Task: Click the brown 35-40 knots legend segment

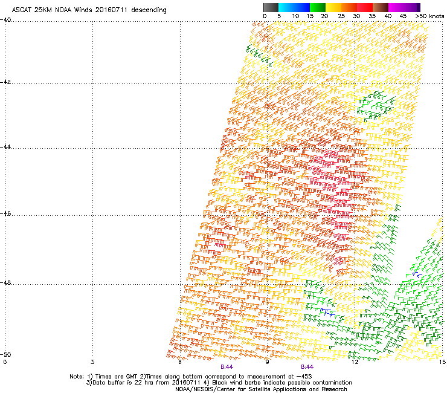Action: (x=381, y=7)
